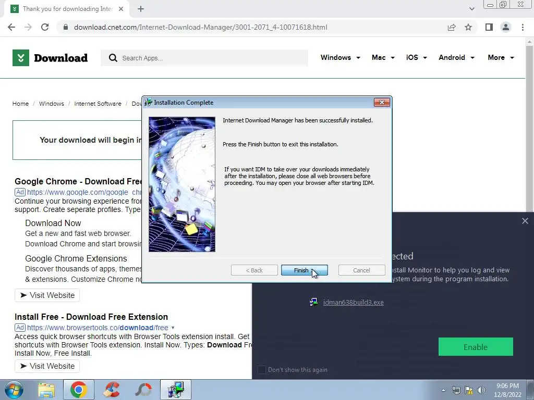The height and width of the screenshot is (400, 534).
Task: Click the IDM globe artwork image
Action: click(x=182, y=184)
